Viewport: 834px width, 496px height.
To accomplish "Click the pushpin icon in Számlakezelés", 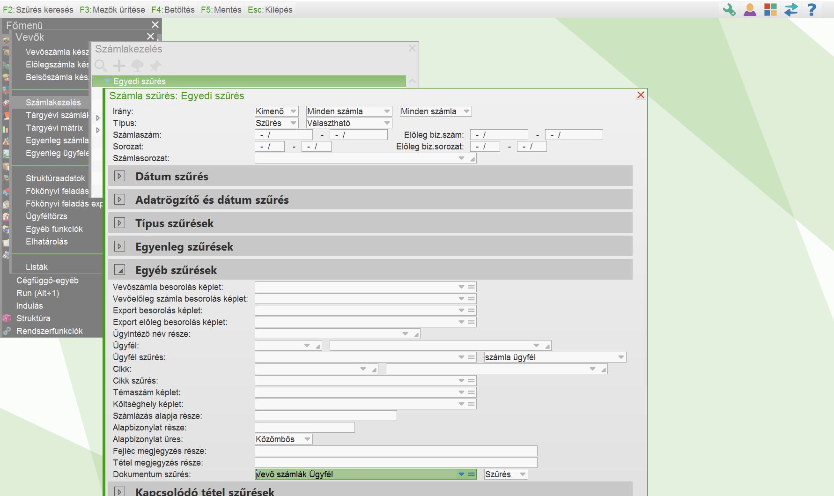I will pyautogui.click(x=155, y=66).
